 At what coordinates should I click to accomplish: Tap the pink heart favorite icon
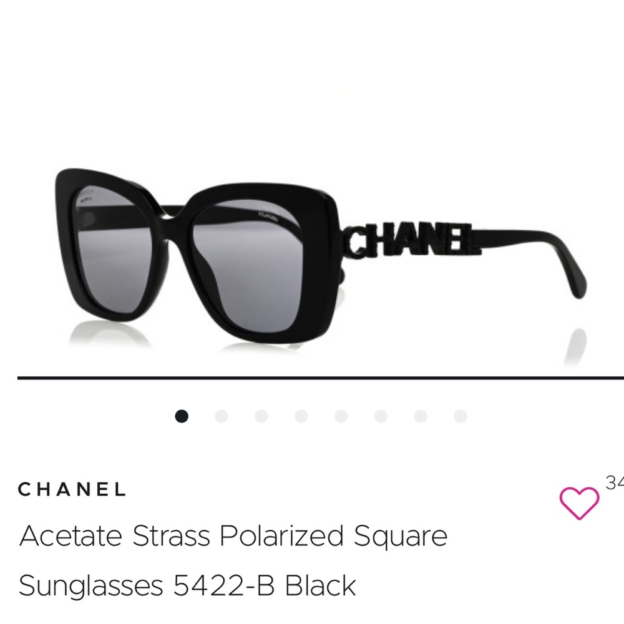579,502
